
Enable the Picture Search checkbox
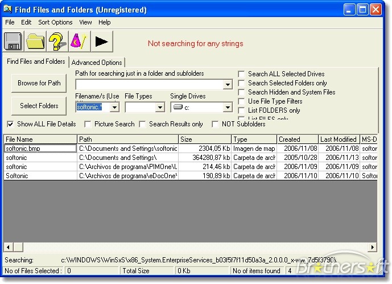pyautogui.click(x=88, y=124)
